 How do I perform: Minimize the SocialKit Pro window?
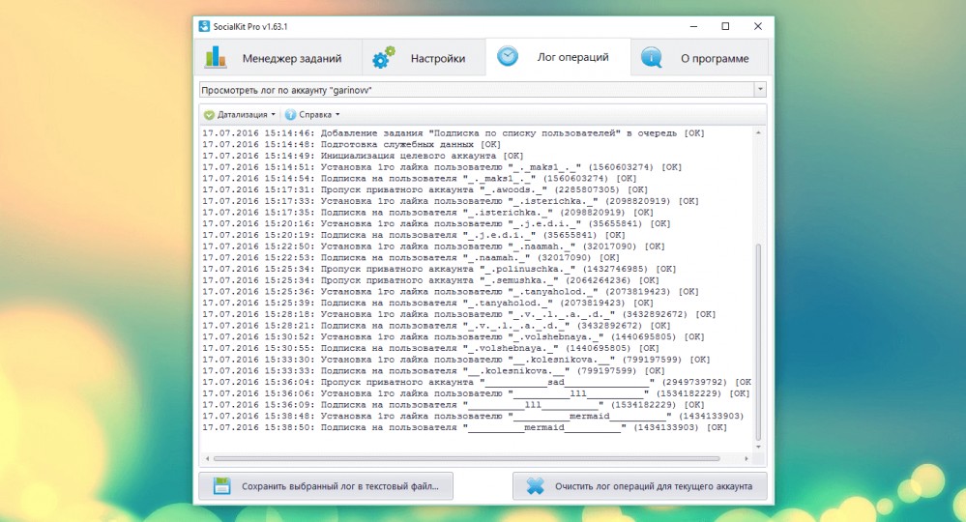pos(693,26)
